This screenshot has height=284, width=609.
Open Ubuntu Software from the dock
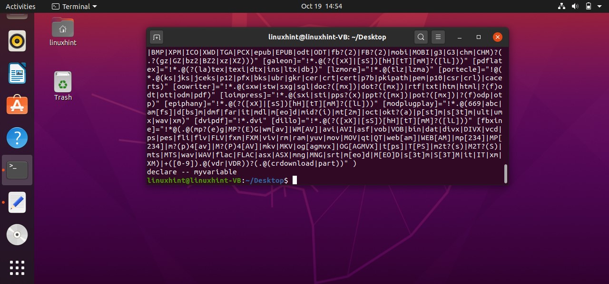click(17, 105)
